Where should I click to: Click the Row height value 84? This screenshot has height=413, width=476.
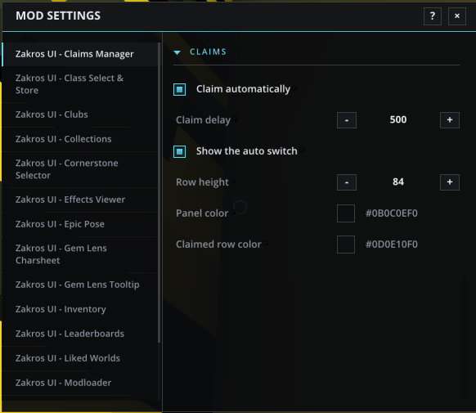tap(398, 182)
